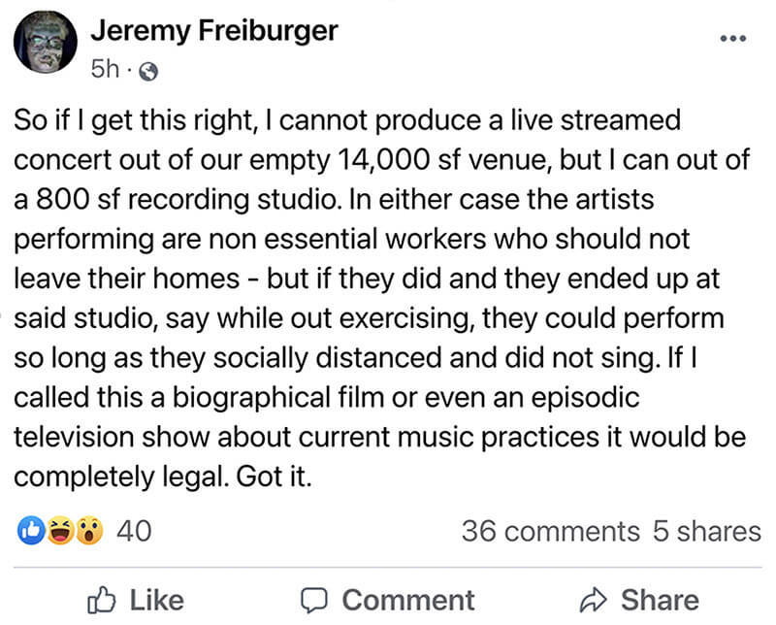
Task: Click the globe public privacy icon
Action: 147,71
